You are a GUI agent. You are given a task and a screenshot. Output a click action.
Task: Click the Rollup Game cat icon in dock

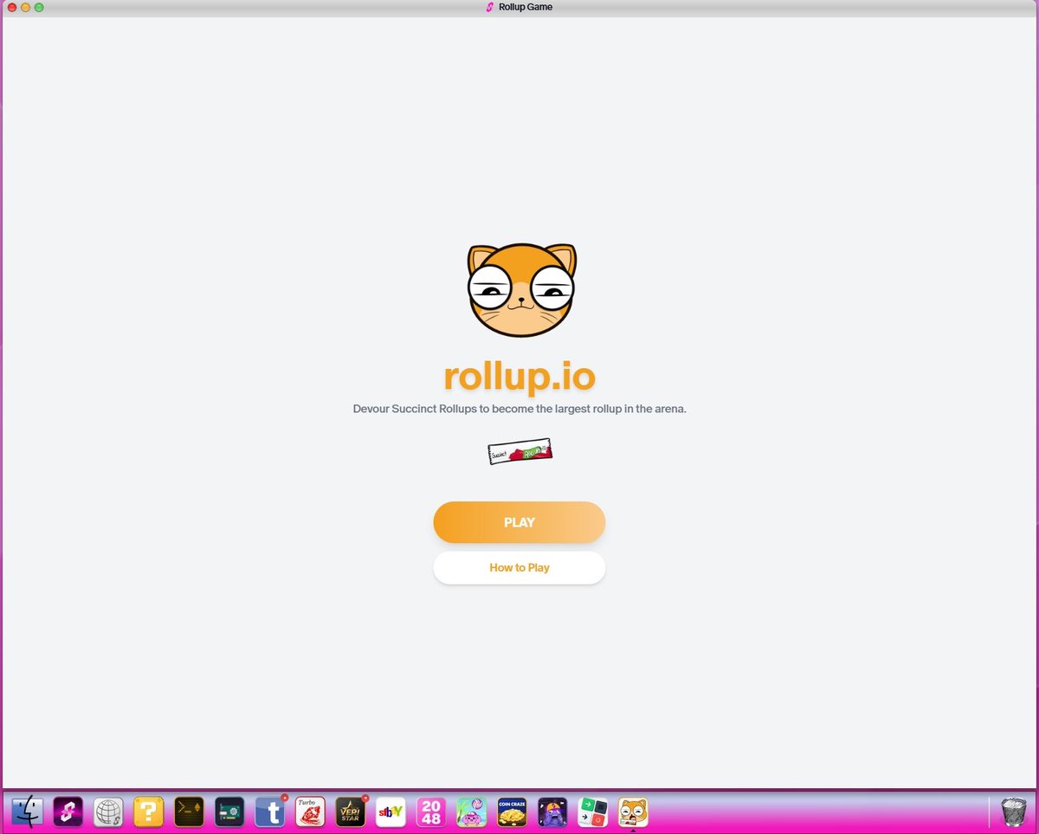(634, 811)
